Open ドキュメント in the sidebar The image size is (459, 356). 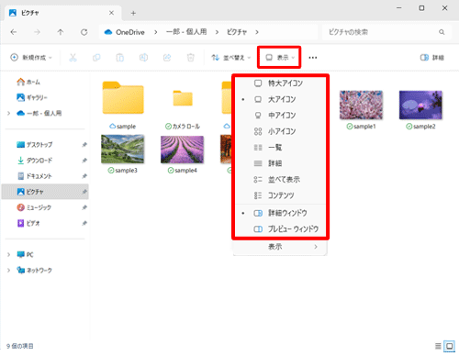click(x=34, y=176)
